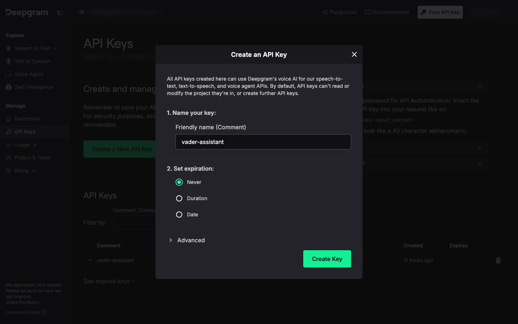Screen dimensions: 518x324
Task: Click the Usage chart icon
Action: 9,145
